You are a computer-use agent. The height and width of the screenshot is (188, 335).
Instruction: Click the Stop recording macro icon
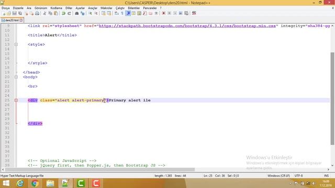[169, 13]
